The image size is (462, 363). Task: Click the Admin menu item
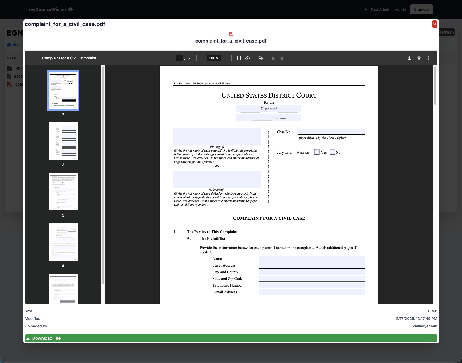pyautogui.click(x=400, y=9)
